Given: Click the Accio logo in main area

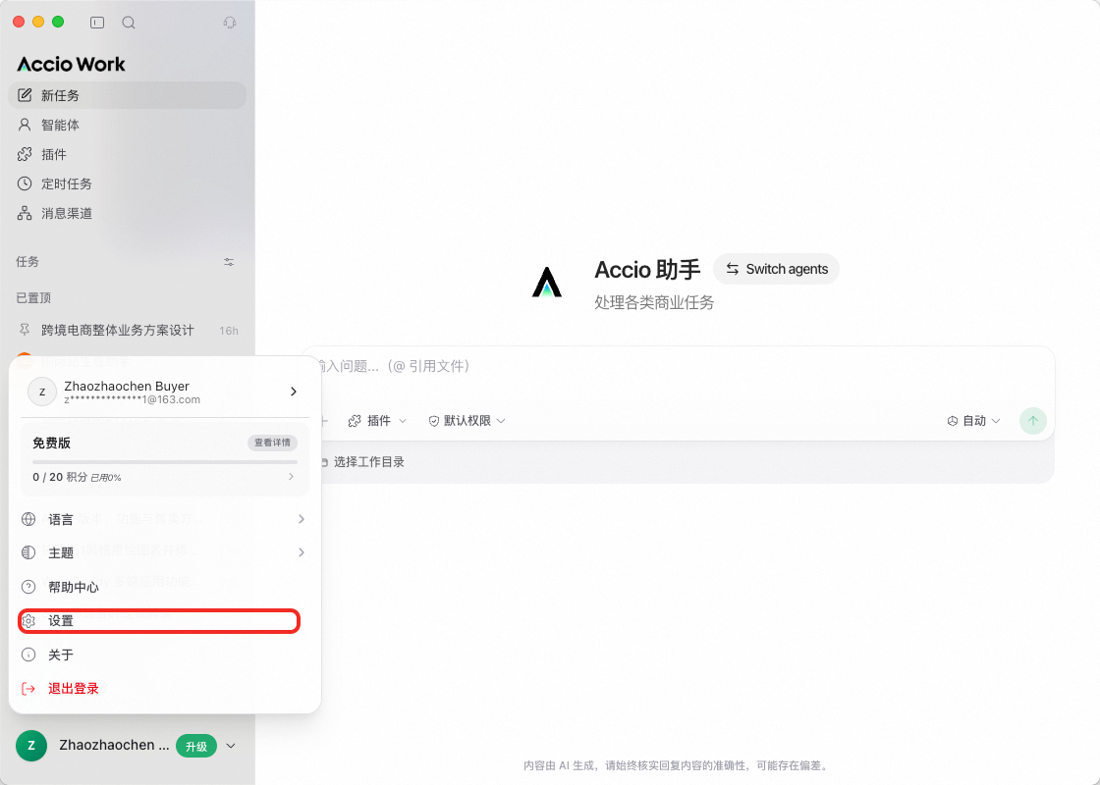Looking at the screenshot, I should click(546, 283).
